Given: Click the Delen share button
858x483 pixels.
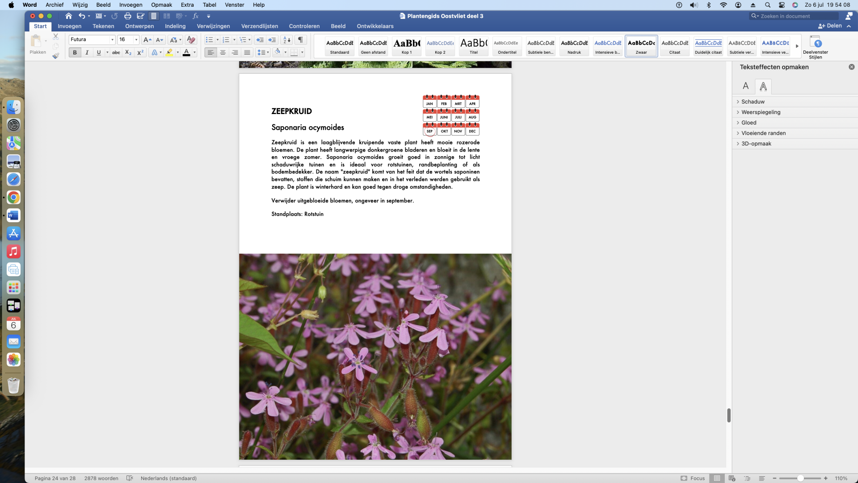Looking at the screenshot, I should click(x=830, y=26).
